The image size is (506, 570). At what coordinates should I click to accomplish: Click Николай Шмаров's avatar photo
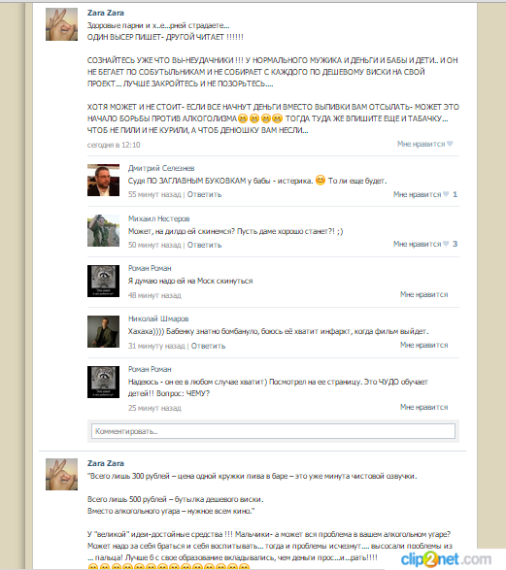(x=103, y=331)
